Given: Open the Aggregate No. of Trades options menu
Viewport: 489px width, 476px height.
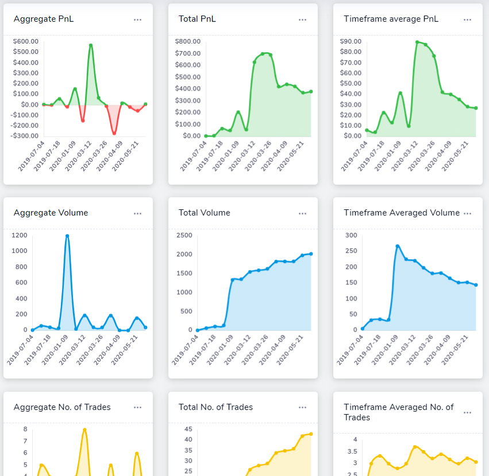Looking at the screenshot, I should pyautogui.click(x=137, y=408).
